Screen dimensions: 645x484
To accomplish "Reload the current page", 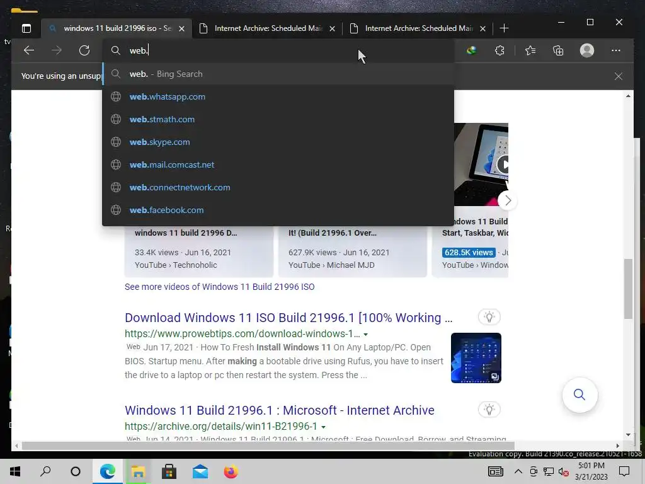I will coord(84,50).
